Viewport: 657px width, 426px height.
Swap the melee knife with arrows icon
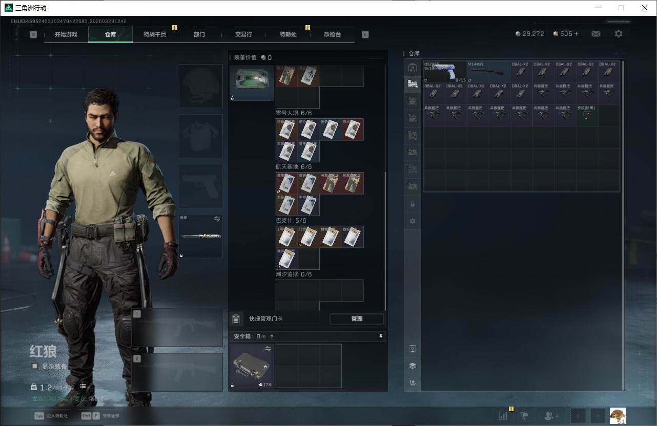[x=217, y=219]
